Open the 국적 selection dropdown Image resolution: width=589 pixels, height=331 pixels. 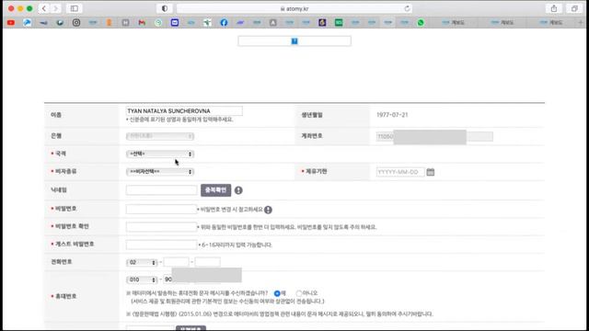[x=160, y=154]
